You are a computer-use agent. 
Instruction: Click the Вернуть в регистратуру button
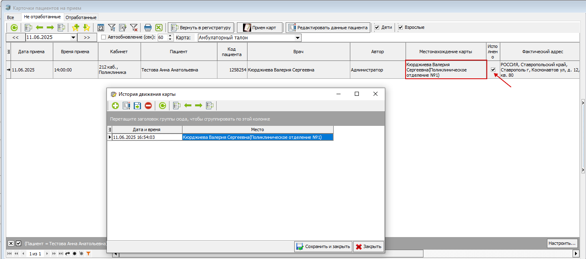tap(201, 28)
